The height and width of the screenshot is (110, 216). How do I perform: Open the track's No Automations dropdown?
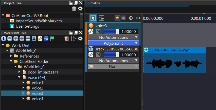(113, 61)
